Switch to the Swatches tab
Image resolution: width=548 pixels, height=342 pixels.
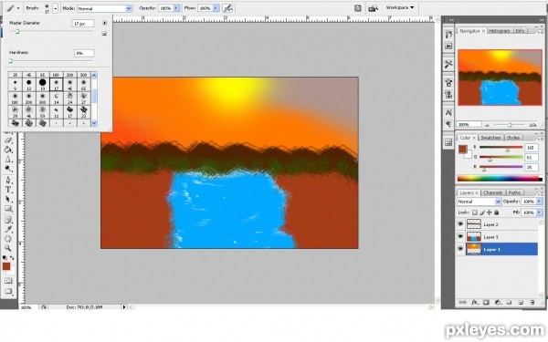(x=490, y=138)
